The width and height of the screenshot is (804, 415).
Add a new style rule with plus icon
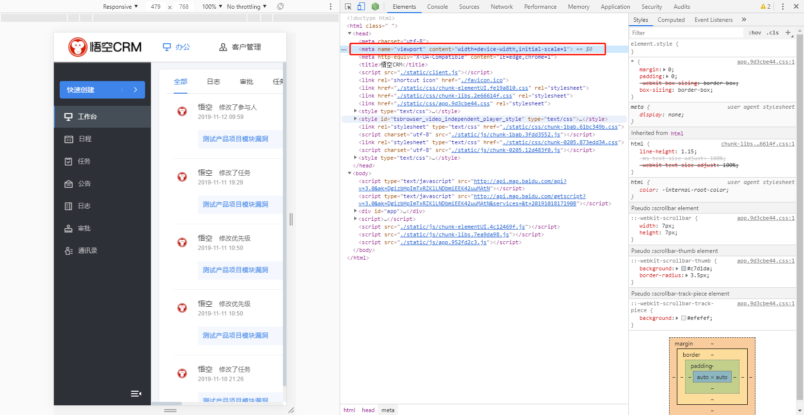click(x=788, y=33)
